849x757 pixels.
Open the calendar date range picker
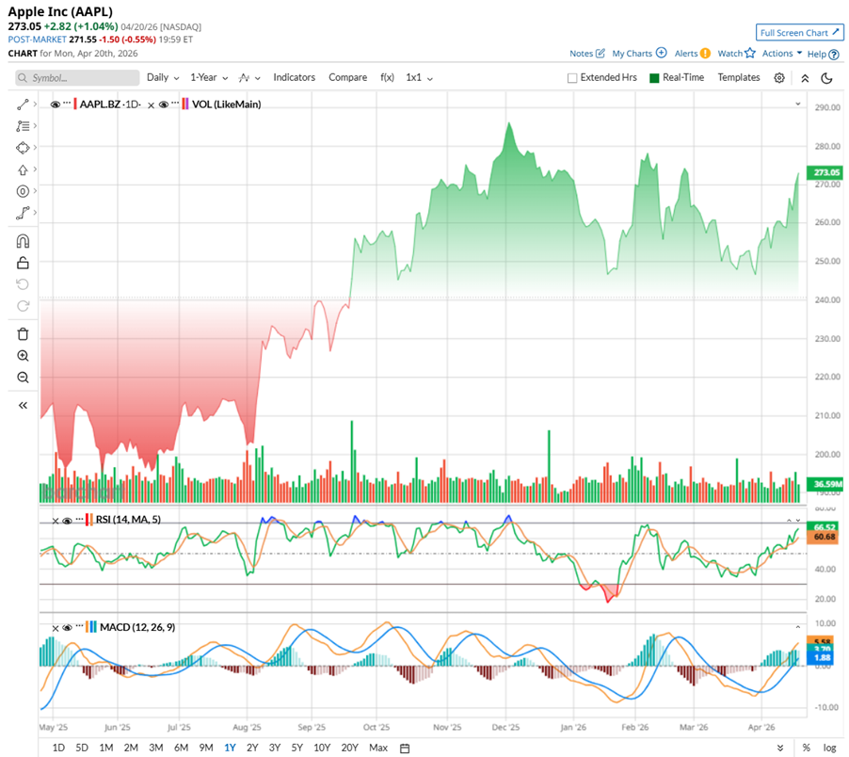[405, 749]
